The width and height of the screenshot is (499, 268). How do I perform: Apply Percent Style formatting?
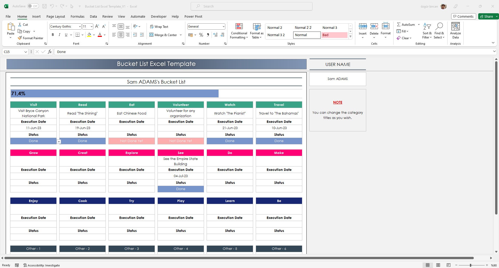pos(201,35)
